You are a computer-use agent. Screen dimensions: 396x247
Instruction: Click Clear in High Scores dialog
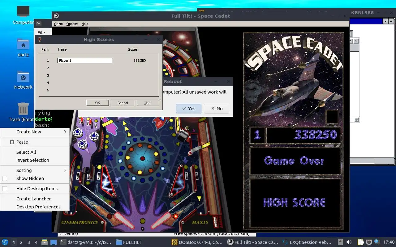click(x=148, y=103)
